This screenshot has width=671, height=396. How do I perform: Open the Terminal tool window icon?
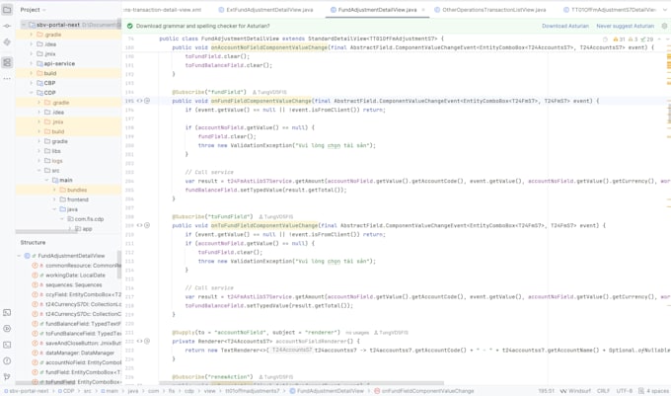pos(7,345)
